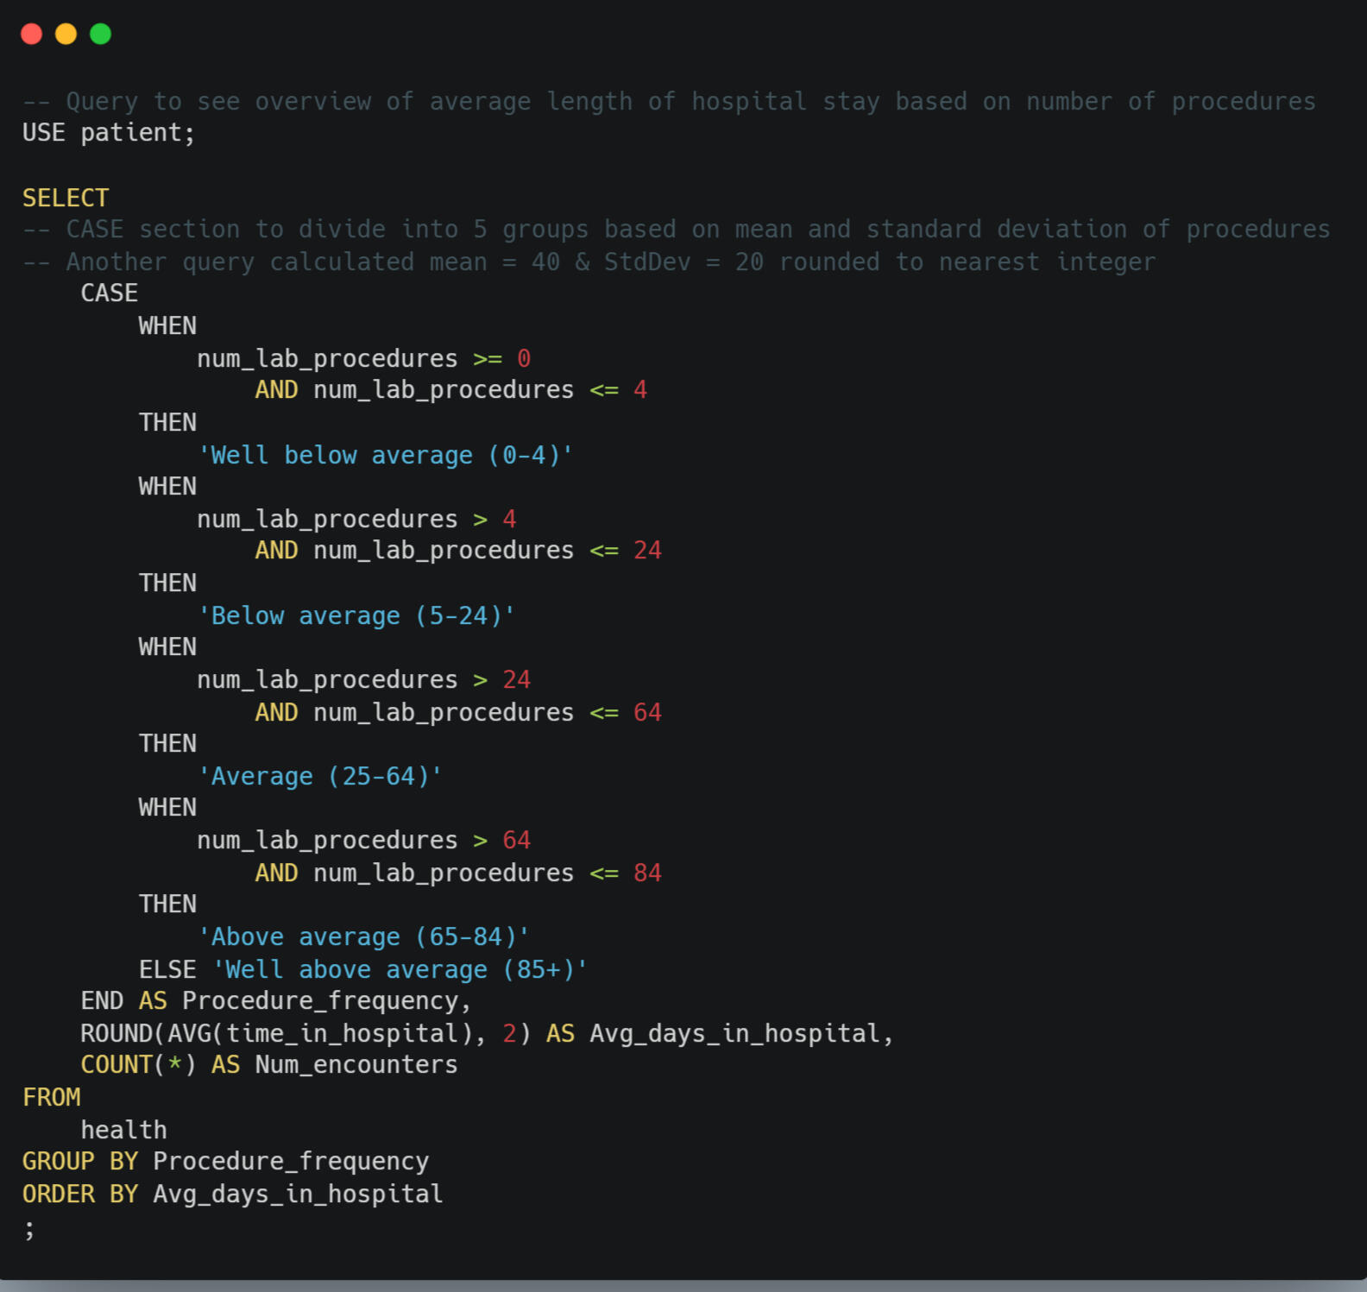Click the line 'AND num_lab_procedures <= 24'
Image resolution: width=1367 pixels, height=1292 pixels.
[x=458, y=551]
